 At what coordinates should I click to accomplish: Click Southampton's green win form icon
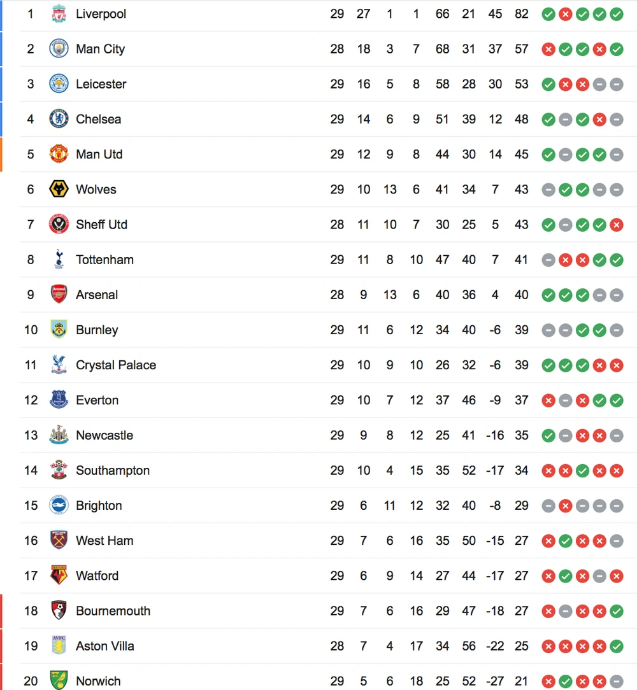click(x=582, y=471)
